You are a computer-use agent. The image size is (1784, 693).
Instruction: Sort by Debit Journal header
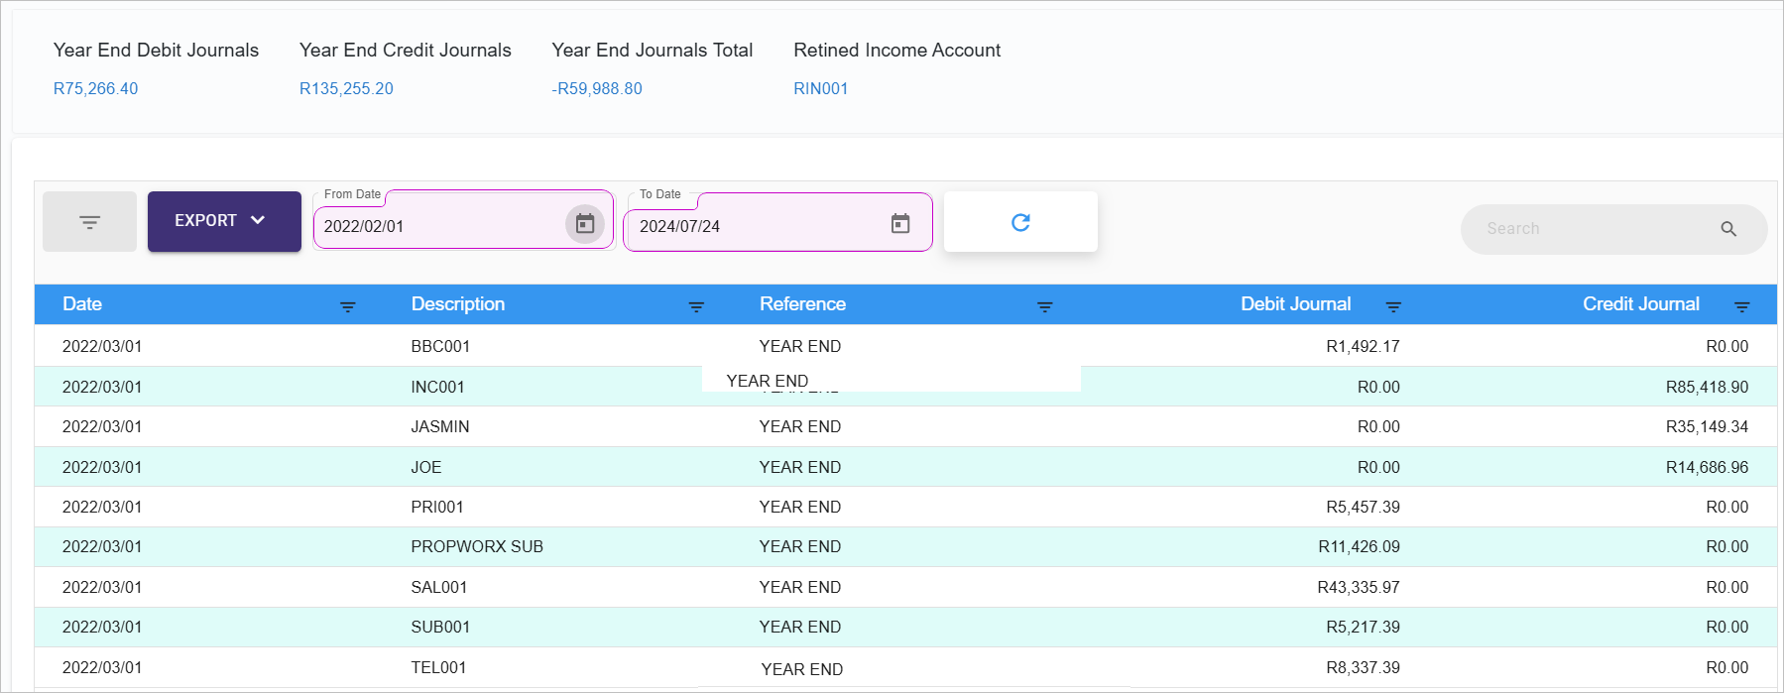1295,304
